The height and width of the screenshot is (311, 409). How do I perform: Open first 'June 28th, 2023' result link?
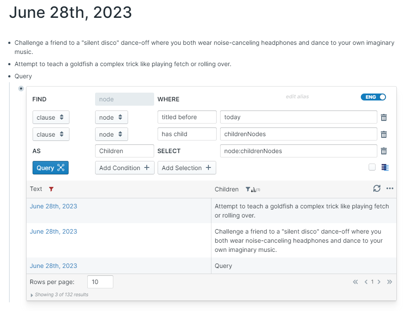click(53, 206)
